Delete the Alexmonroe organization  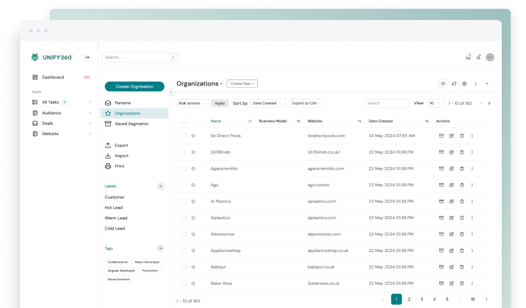pyautogui.click(x=462, y=234)
